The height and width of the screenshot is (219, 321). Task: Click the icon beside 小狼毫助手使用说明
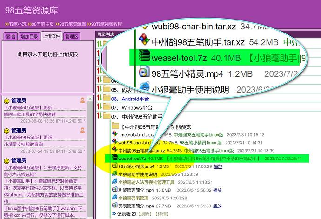click(x=114, y=174)
